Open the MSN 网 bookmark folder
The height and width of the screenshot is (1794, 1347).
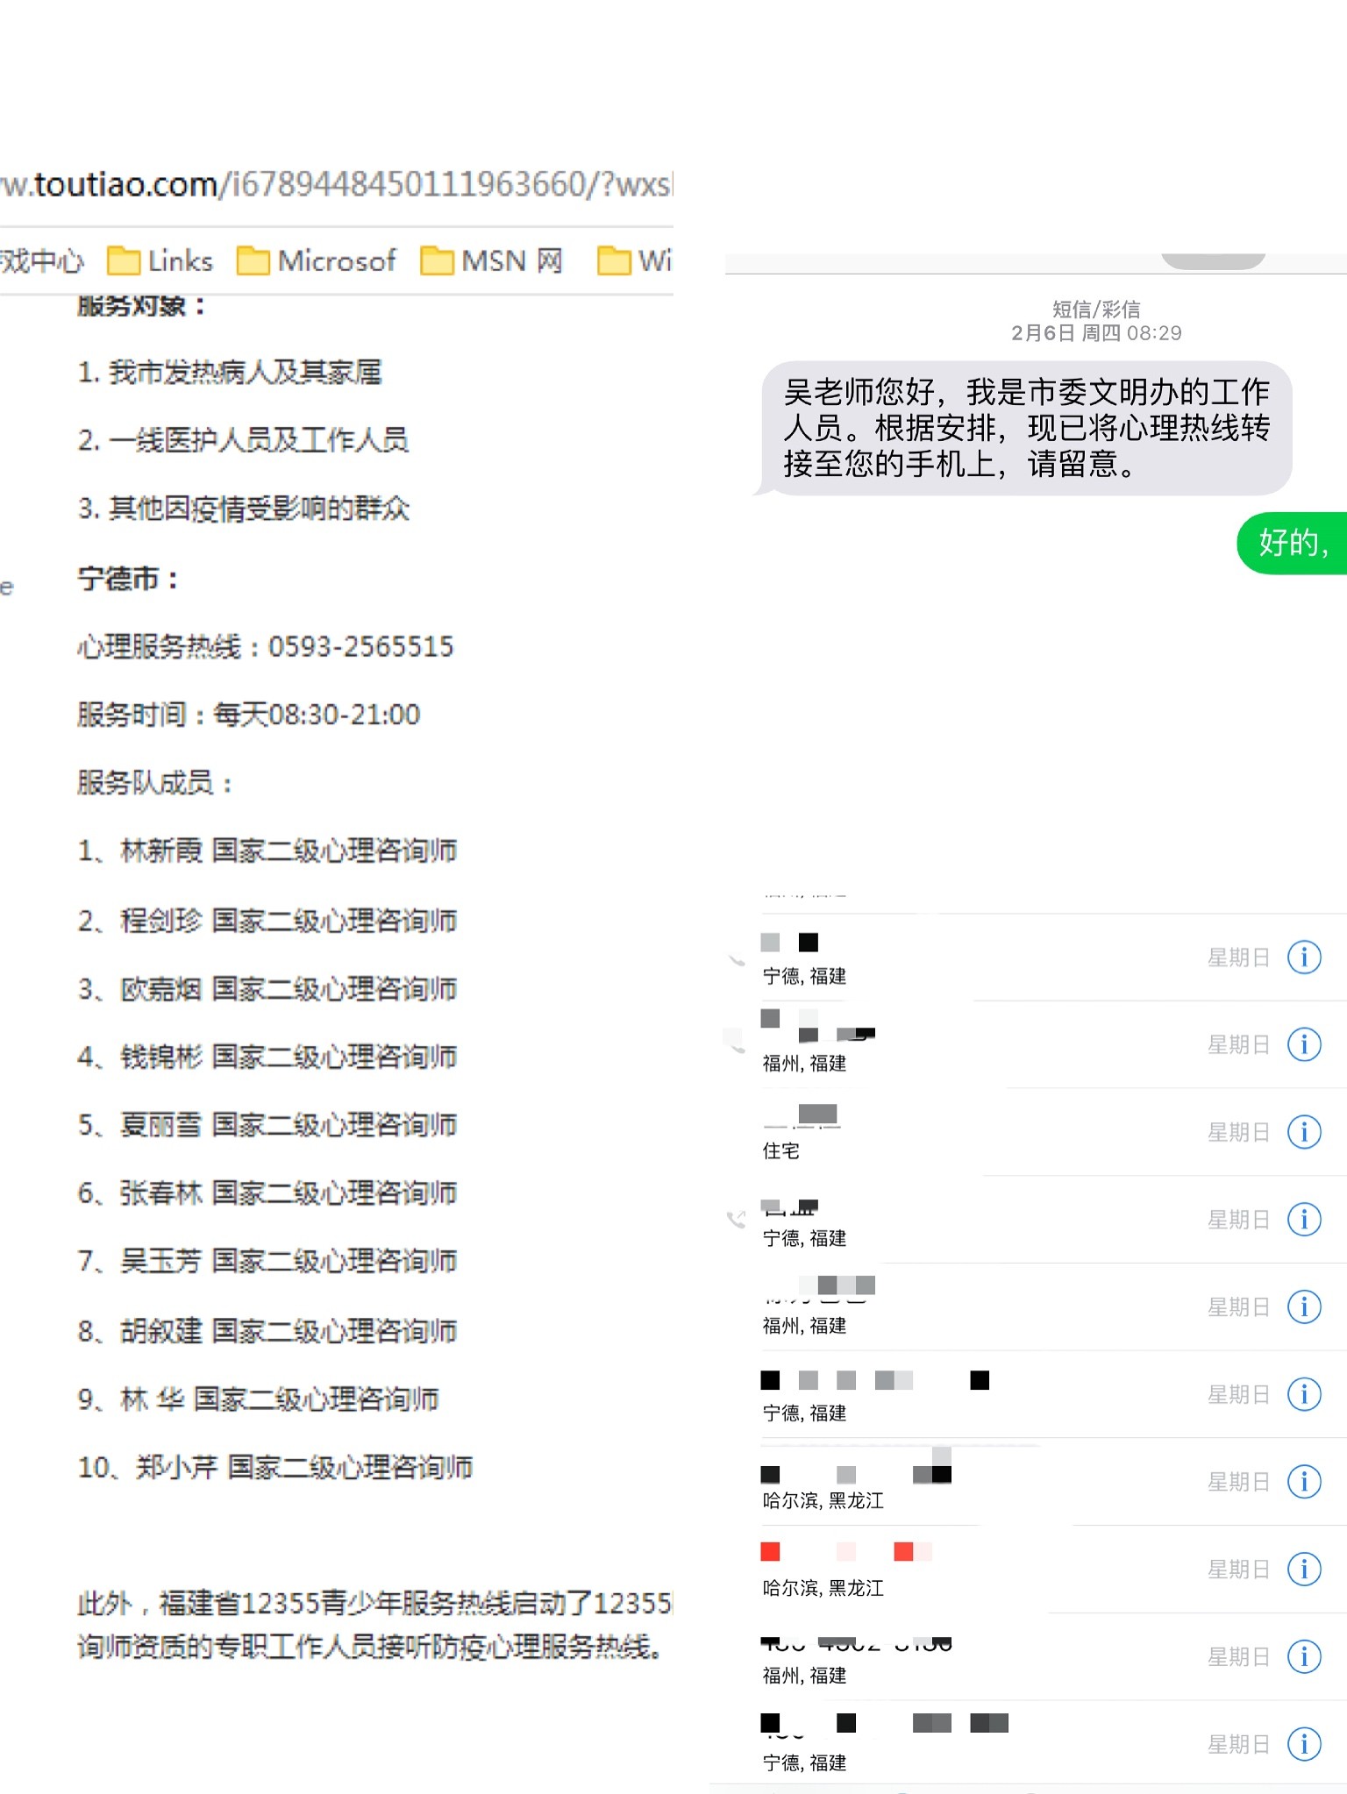(x=492, y=260)
